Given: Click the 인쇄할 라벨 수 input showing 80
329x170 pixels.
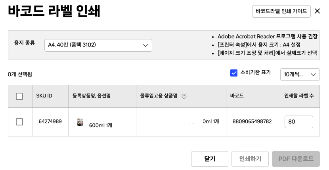Looking at the screenshot, I should pyautogui.click(x=298, y=122).
